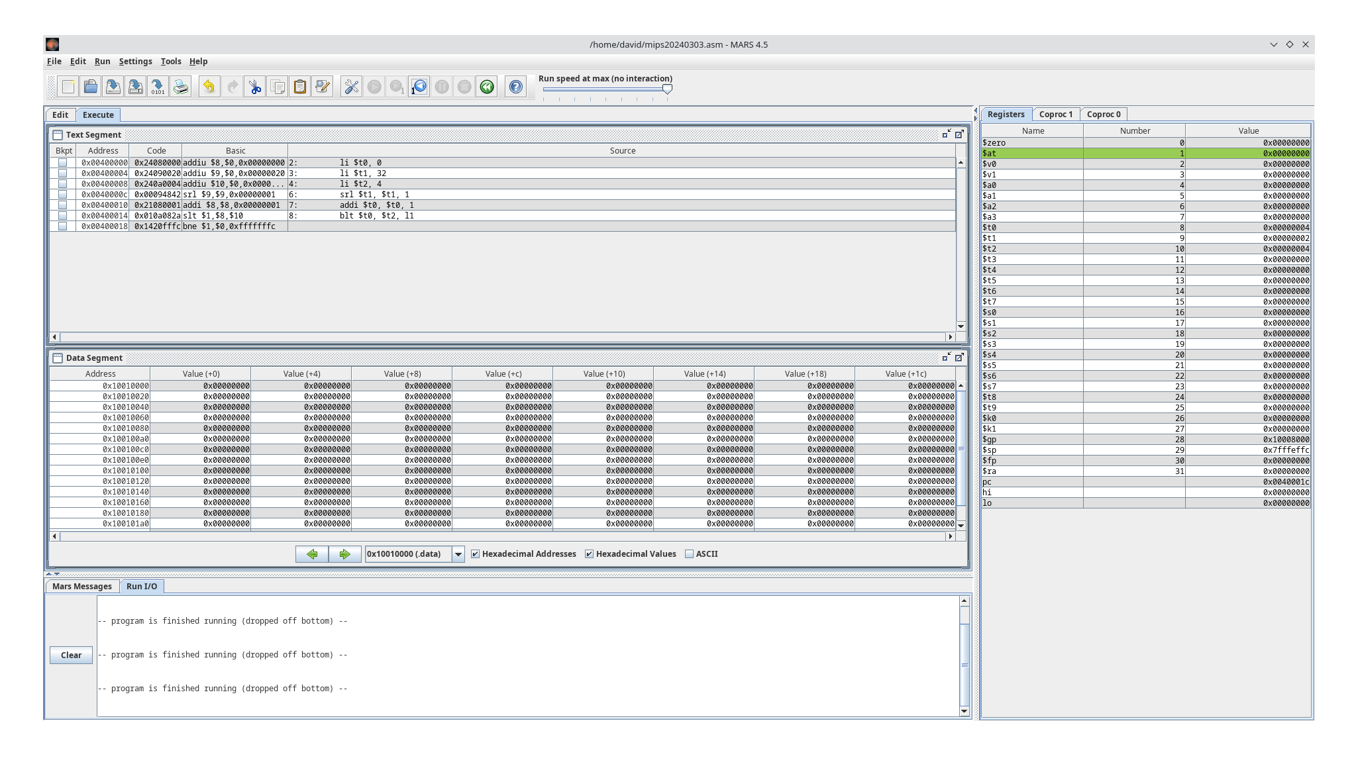Select the Undo toolbar icon
The width and height of the screenshot is (1358, 772).
click(x=209, y=86)
